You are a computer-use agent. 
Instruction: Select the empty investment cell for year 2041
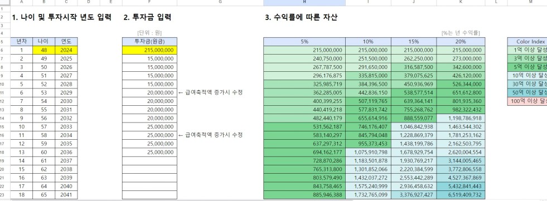149,195
